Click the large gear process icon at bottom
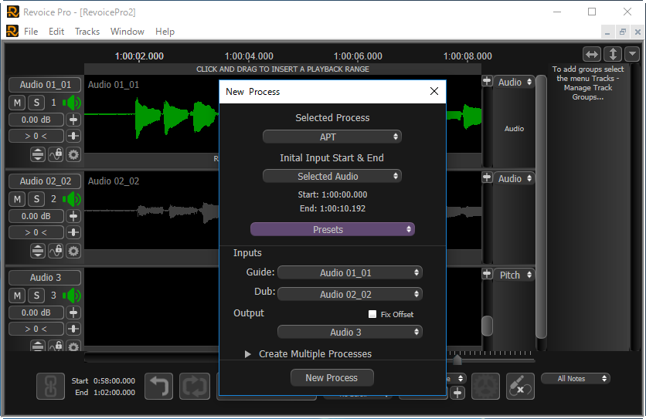 485,386
